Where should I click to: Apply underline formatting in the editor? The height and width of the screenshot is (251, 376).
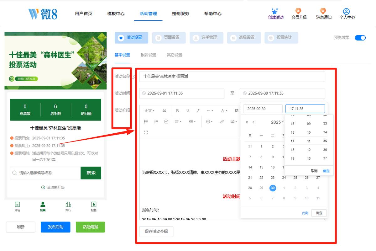[x=188, y=111]
